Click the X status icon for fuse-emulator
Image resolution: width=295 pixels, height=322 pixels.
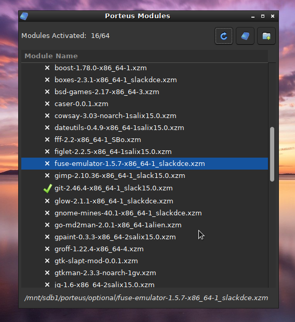point(47,163)
